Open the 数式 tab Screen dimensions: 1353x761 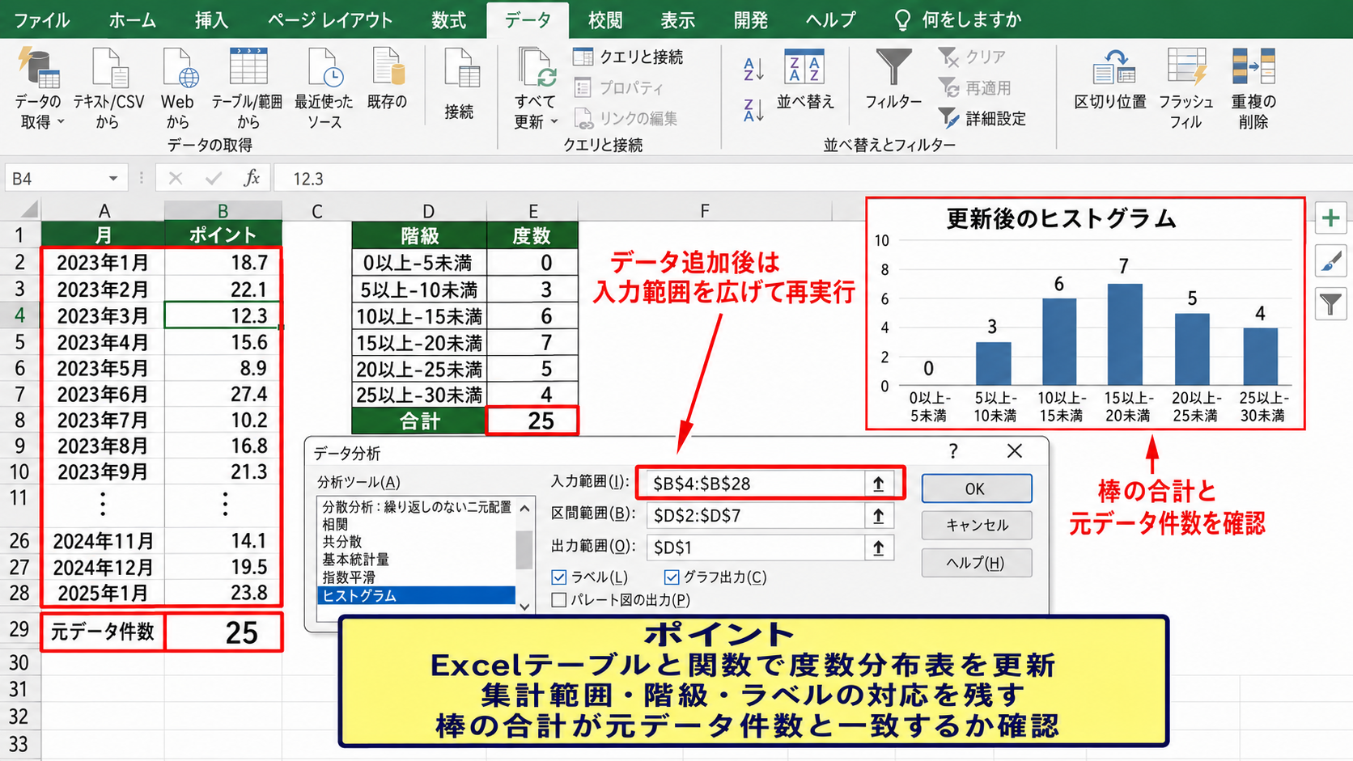(x=448, y=20)
